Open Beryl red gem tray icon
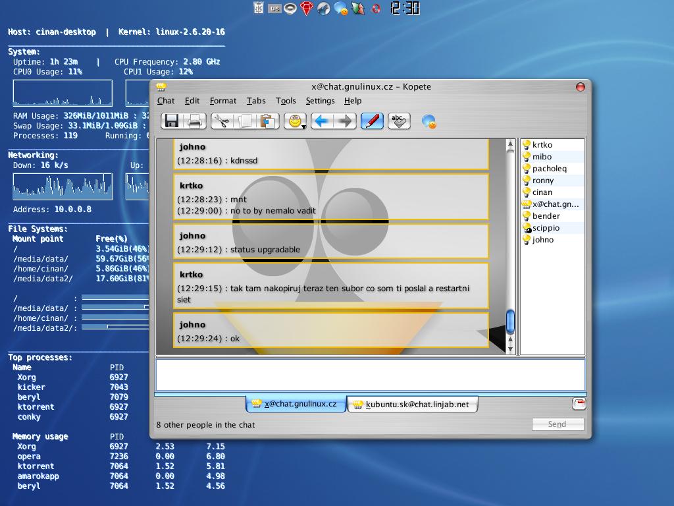The height and width of the screenshot is (506, 674). 307,8
